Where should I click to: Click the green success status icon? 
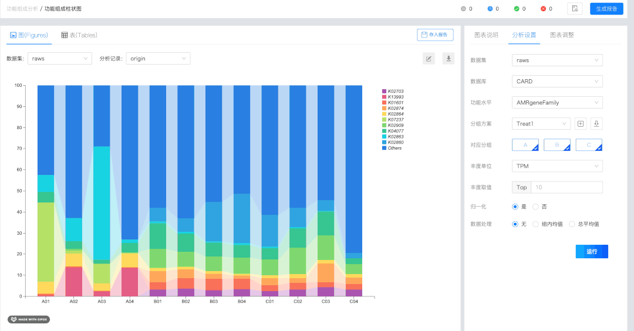[517, 8]
